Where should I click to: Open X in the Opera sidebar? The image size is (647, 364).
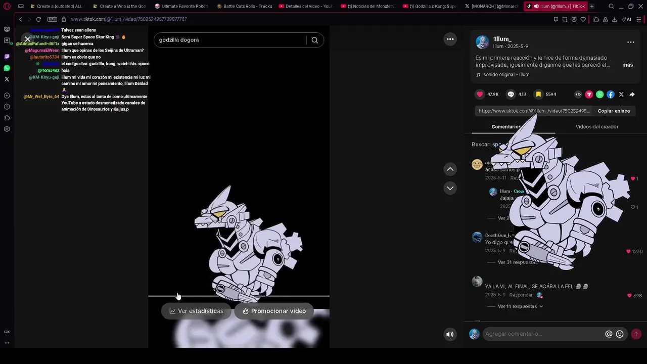(7, 79)
